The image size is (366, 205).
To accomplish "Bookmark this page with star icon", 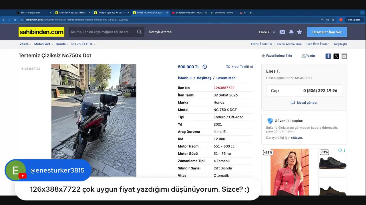I will coord(333,20).
